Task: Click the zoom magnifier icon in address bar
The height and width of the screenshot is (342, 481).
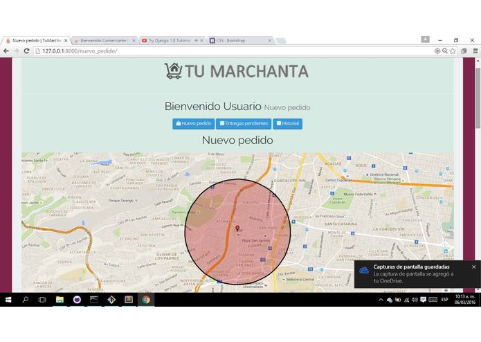Action: [445, 51]
